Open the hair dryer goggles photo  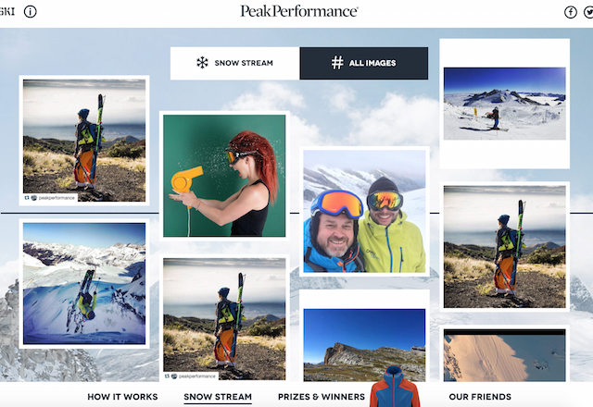coord(223,176)
